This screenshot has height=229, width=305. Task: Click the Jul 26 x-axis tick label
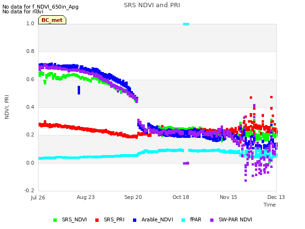pyautogui.click(x=38, y=198)
